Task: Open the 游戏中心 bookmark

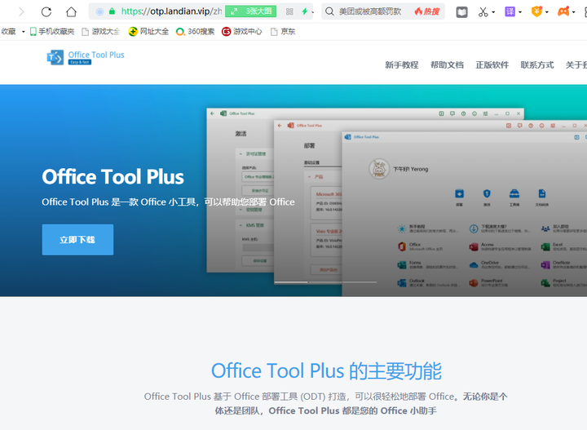Action: (x=242, y=32)
